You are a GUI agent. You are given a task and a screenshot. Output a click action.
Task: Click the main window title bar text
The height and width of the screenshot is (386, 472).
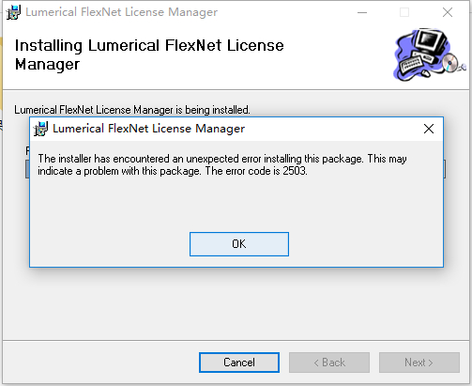coord(121,12)
